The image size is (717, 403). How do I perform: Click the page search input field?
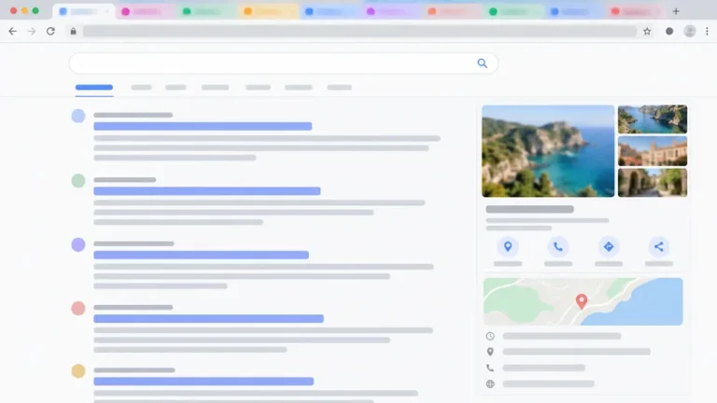(284, 63)
